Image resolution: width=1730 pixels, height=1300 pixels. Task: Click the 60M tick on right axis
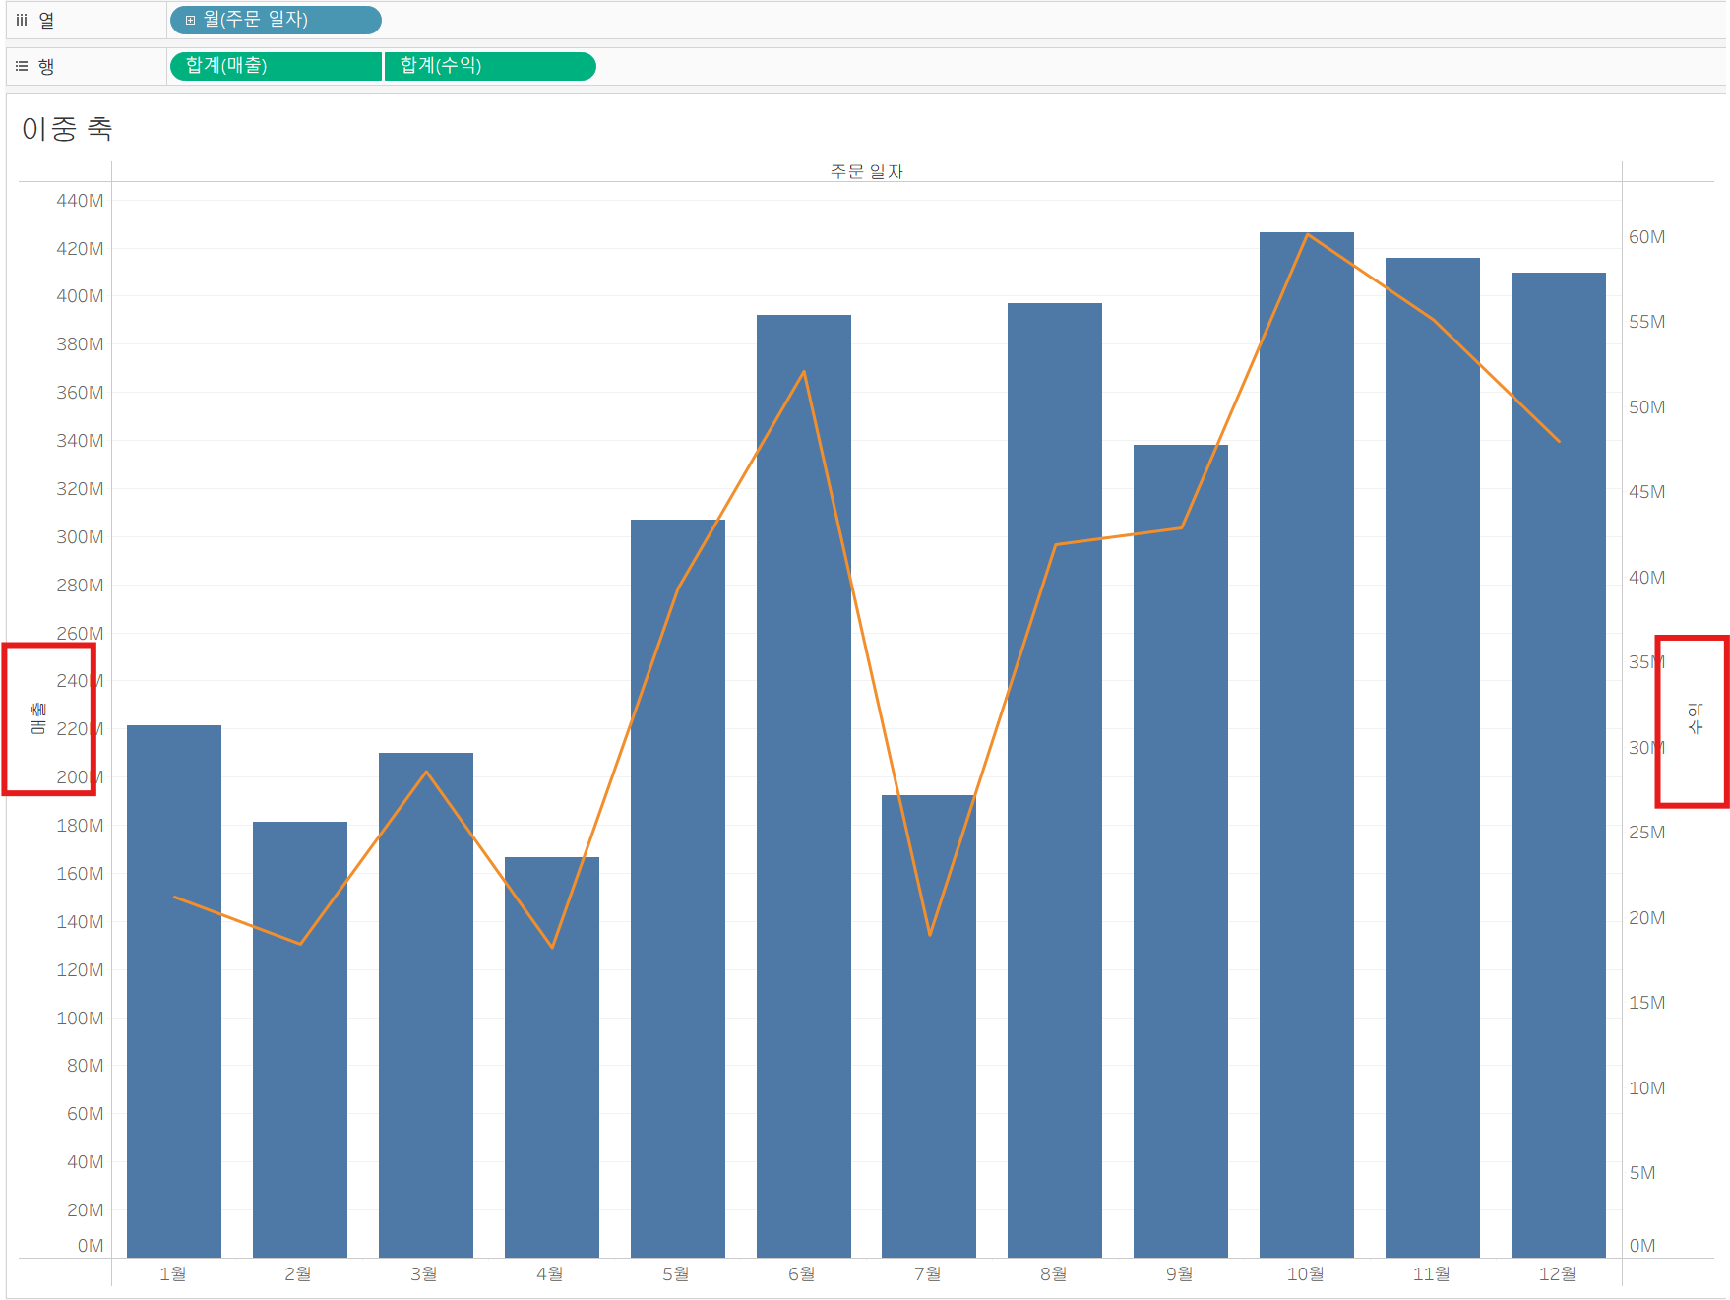1646,237
